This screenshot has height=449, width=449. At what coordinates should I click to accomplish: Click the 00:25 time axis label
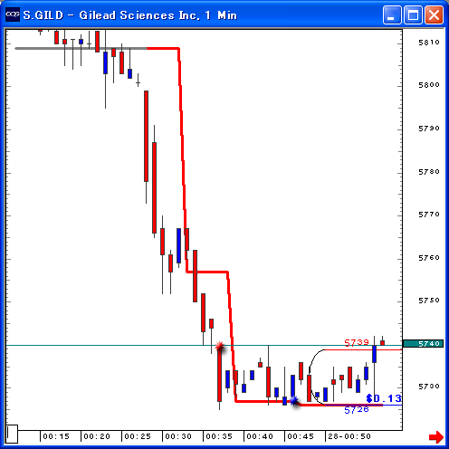coord(138,436)
